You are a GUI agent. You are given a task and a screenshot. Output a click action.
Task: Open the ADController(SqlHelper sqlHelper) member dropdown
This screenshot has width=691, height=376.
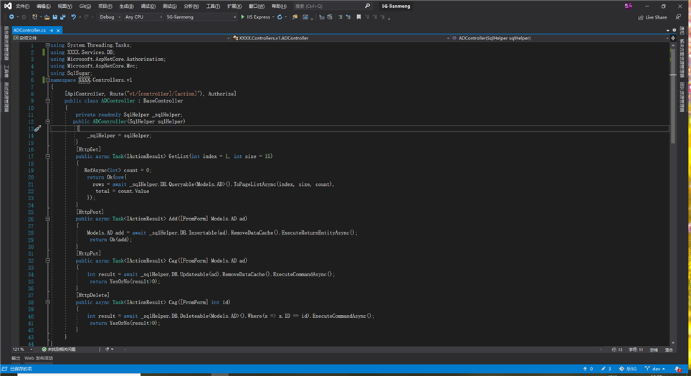click(560, 38)
